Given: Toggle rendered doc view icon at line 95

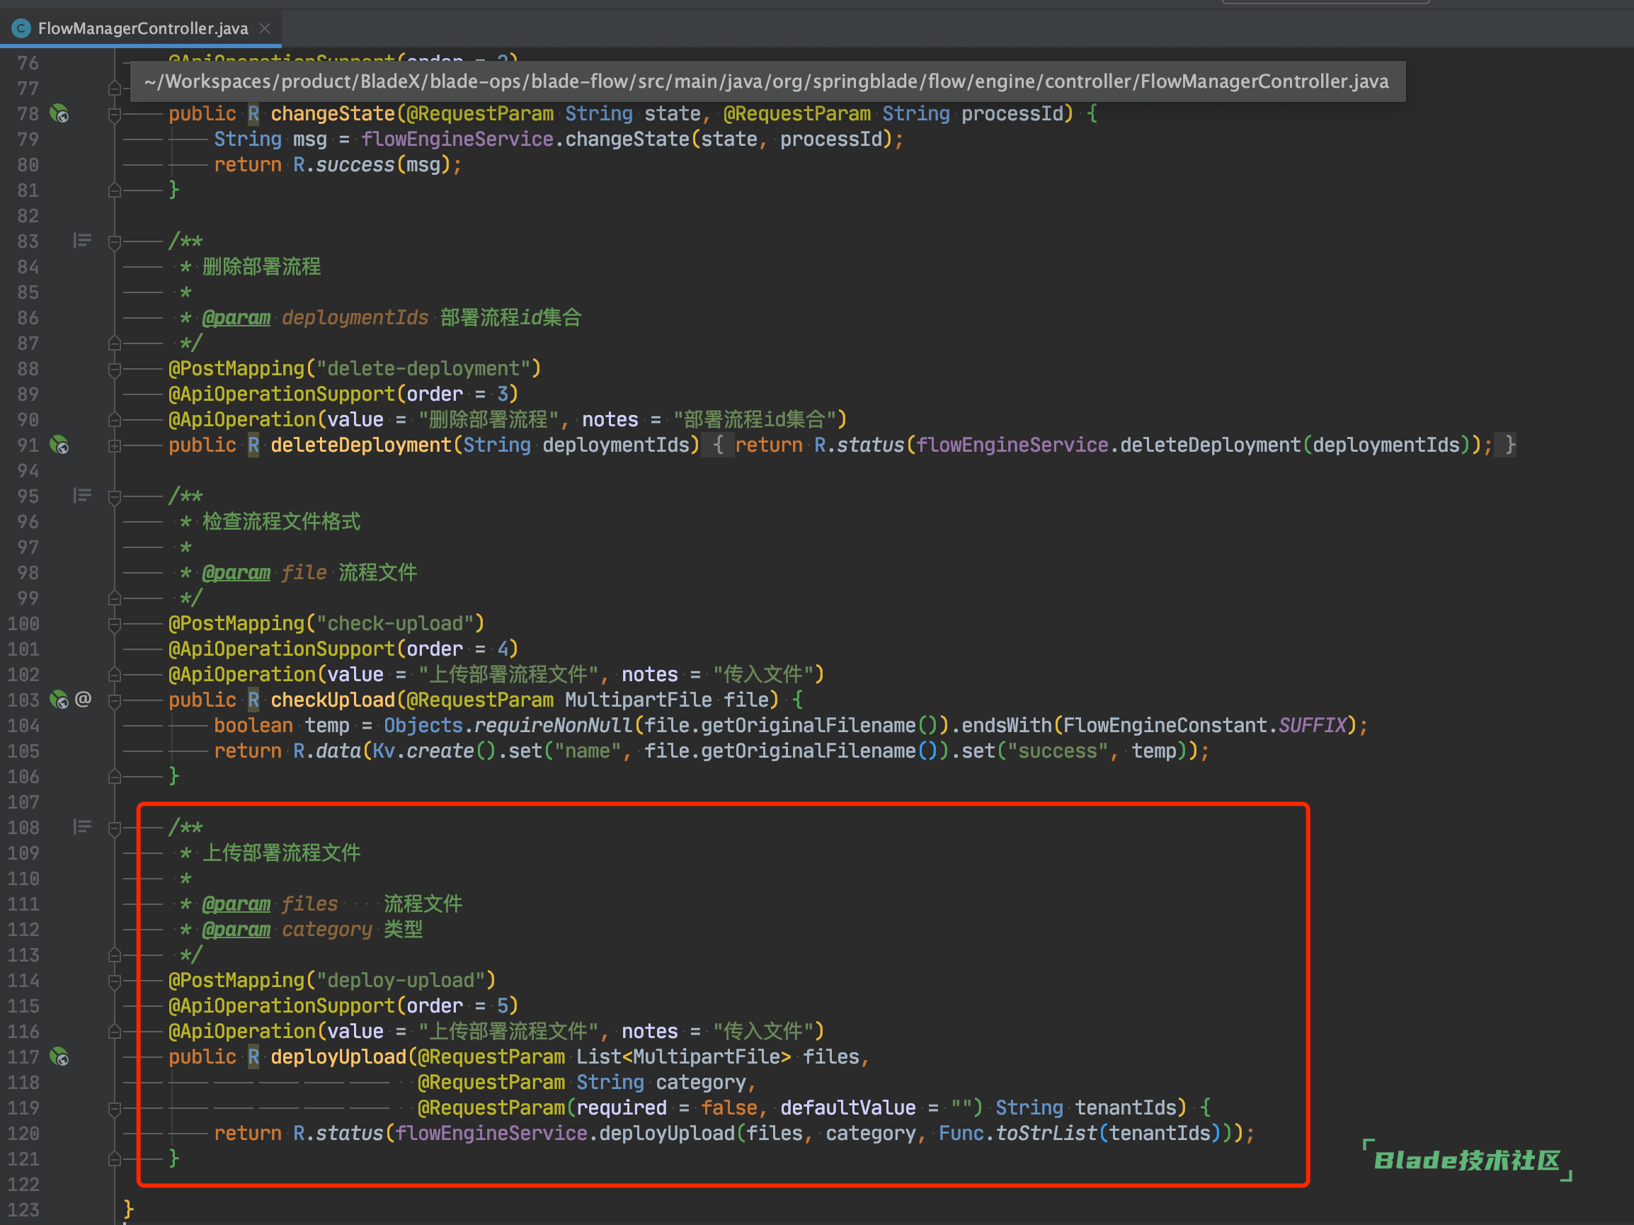Looking at the screenshot, I should [x=82, y=496].
